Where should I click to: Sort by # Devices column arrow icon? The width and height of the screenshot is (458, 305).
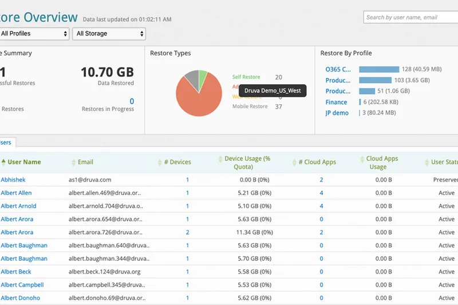[160, 163]
